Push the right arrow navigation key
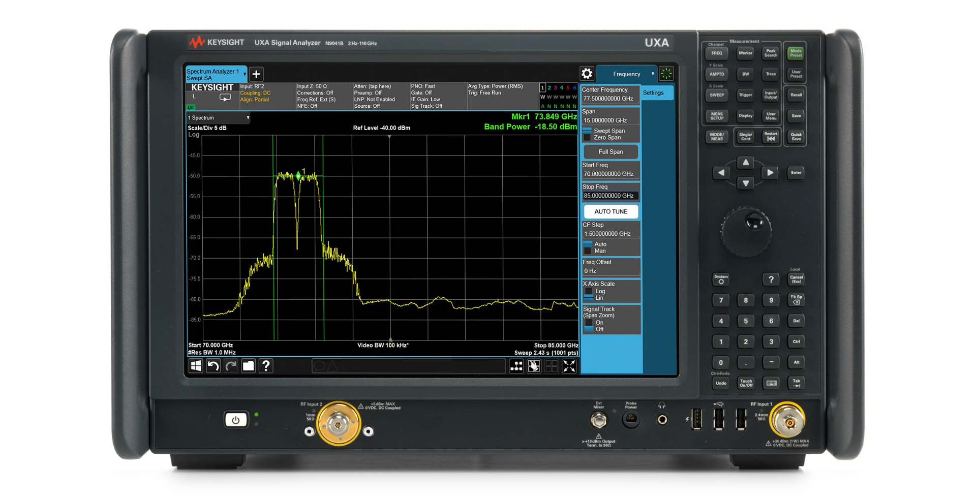The width and height of the screenshot is (976, 500). pyautogui.click(x=770, y=173)
